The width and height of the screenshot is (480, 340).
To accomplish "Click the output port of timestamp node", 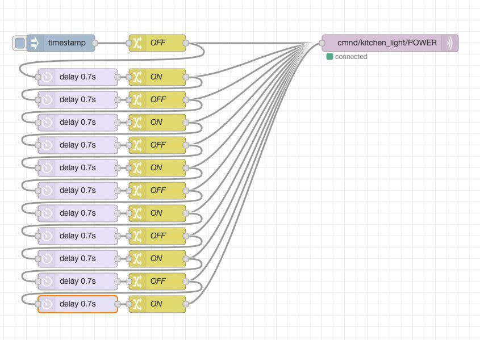I will [x=95, y=43].
